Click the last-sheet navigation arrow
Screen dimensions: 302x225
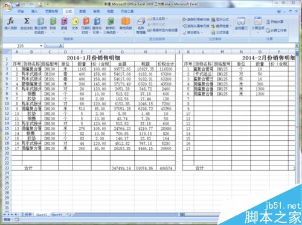coord(16,215)
